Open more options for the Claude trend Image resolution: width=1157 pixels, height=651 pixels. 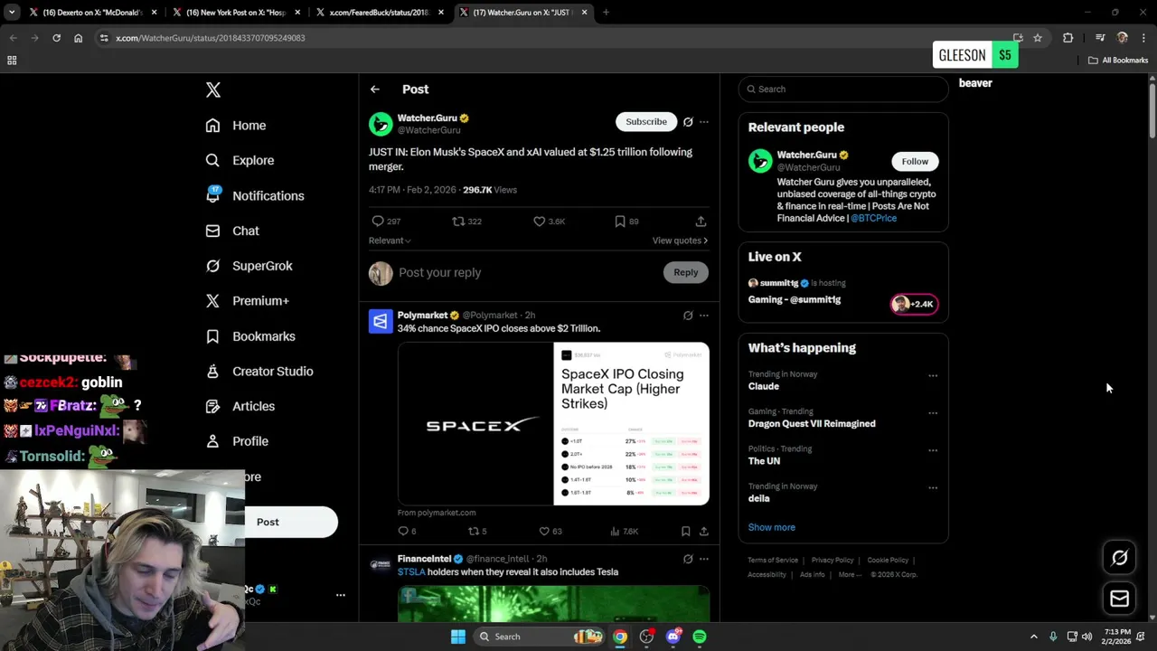point(933,376)
